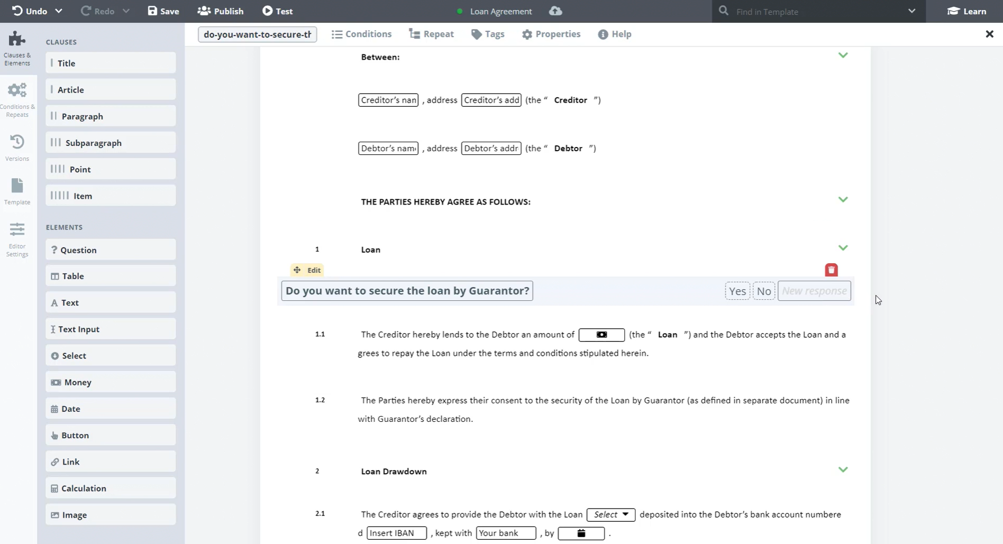Open the Template sidebar panel
Image resolution: width=1003 pixels, height=544 pixels.
17,191
